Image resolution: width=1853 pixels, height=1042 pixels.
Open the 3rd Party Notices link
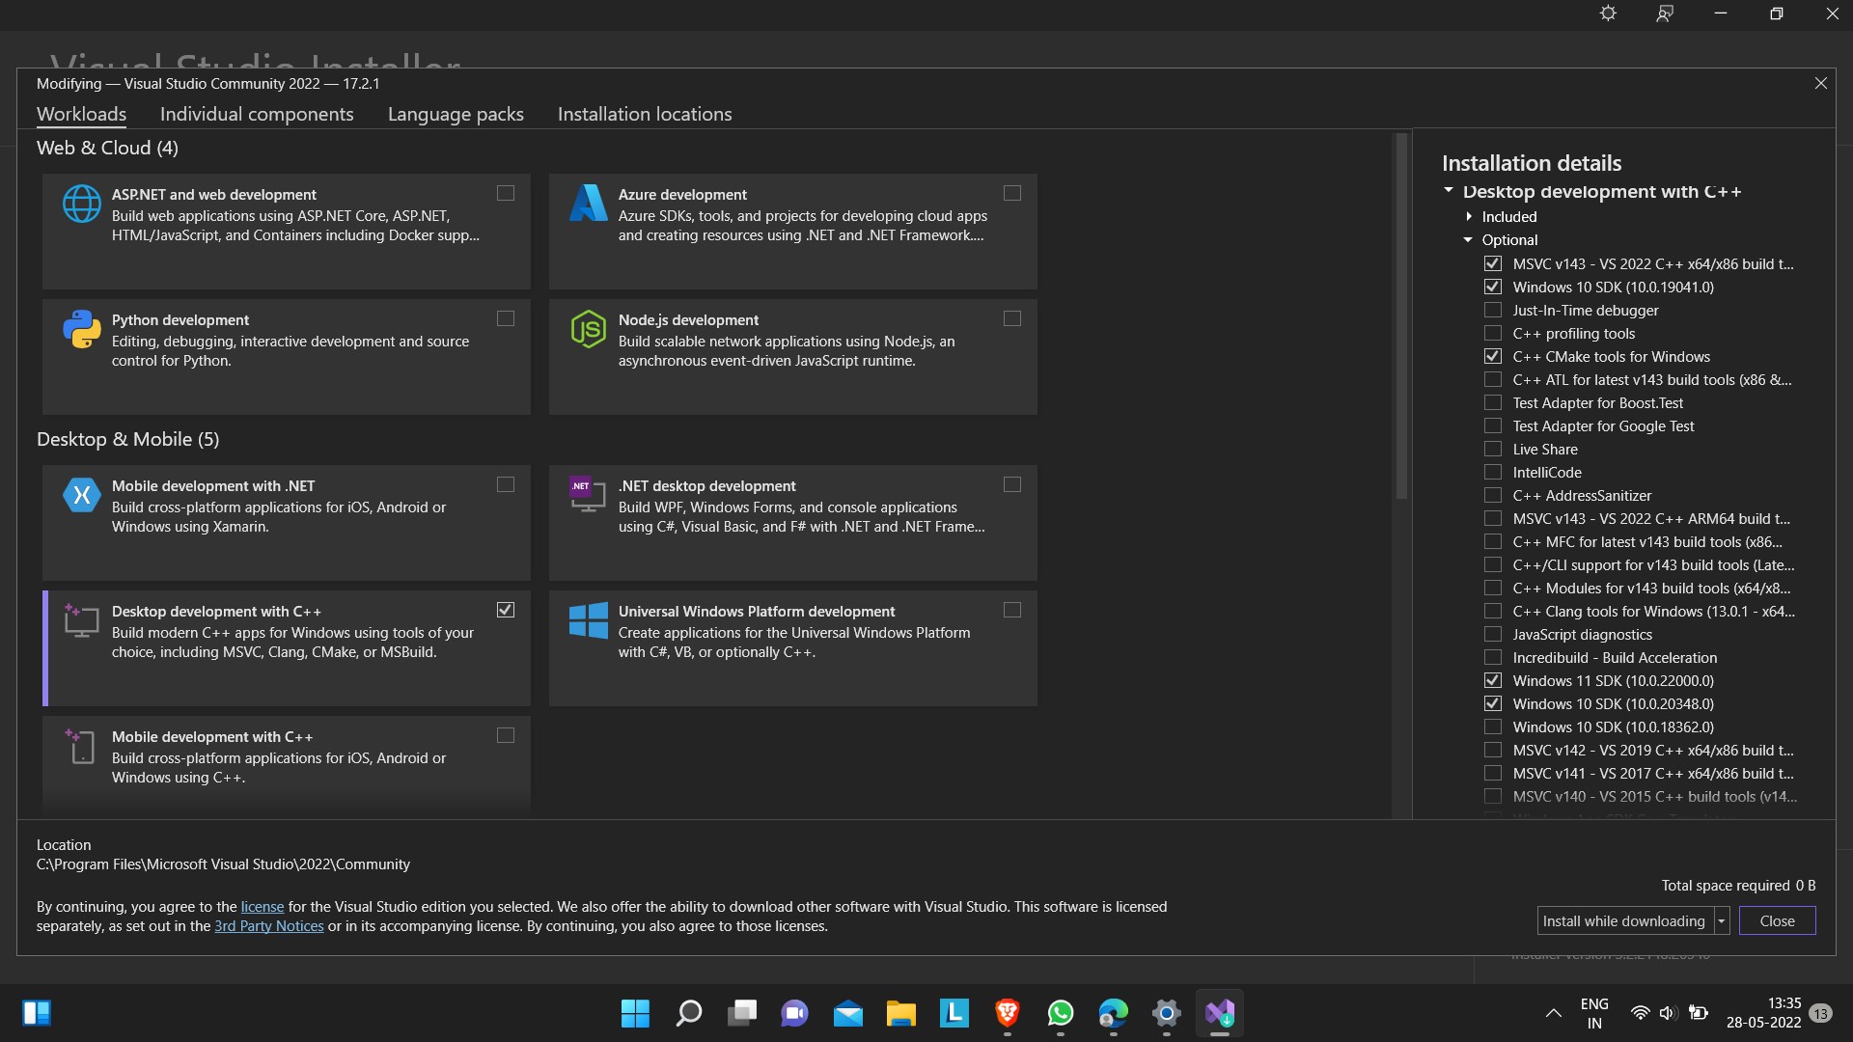(x=269, y=925)
